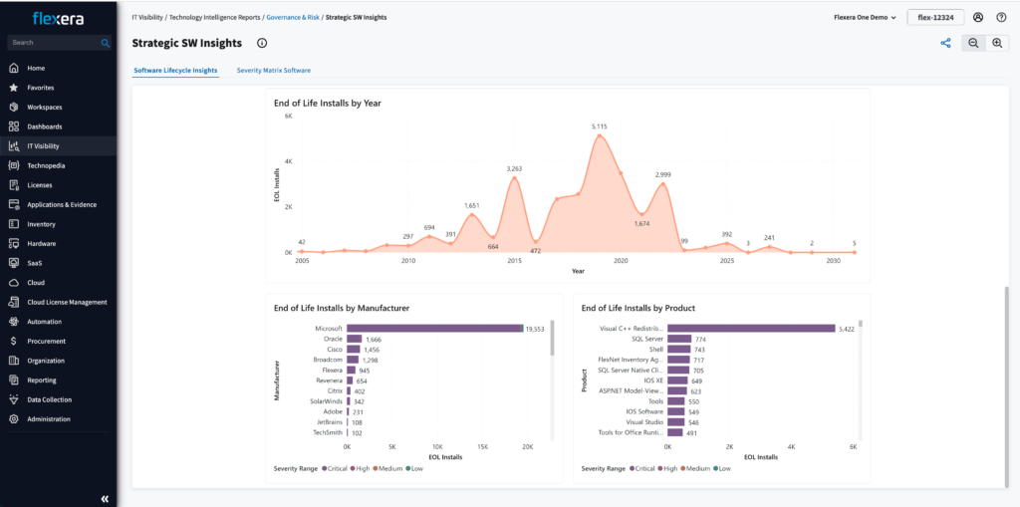Open Cloud License Management in sidebar
This screenshot has height=507, width=1020.
click(x=67, y=302)
